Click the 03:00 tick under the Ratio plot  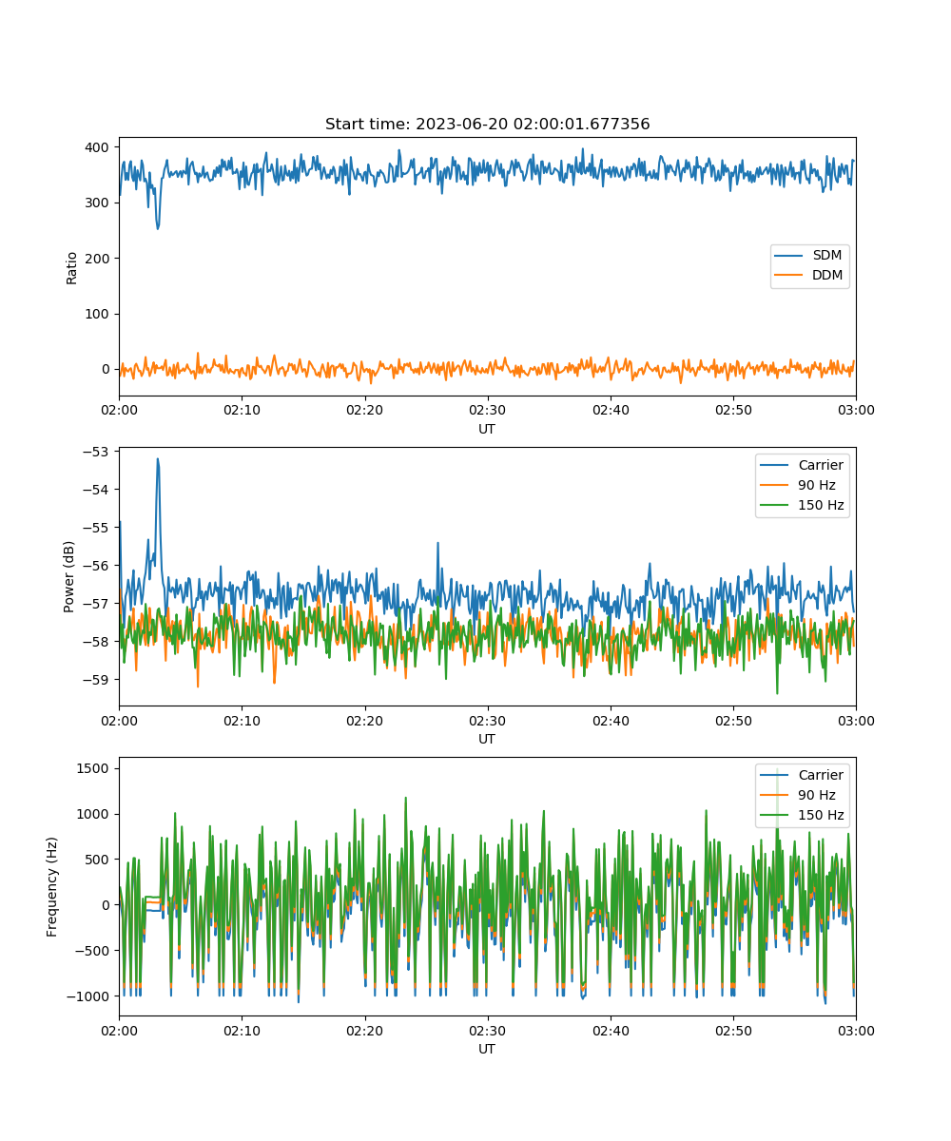[x=856, y=410]
